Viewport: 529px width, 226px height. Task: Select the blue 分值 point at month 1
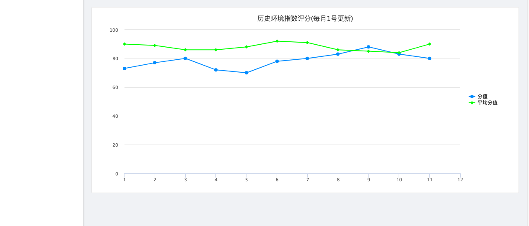(124, 69)
